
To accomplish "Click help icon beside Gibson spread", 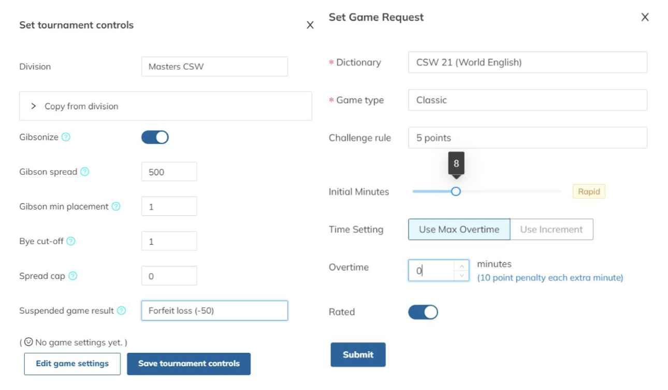I will click(84, 172).
